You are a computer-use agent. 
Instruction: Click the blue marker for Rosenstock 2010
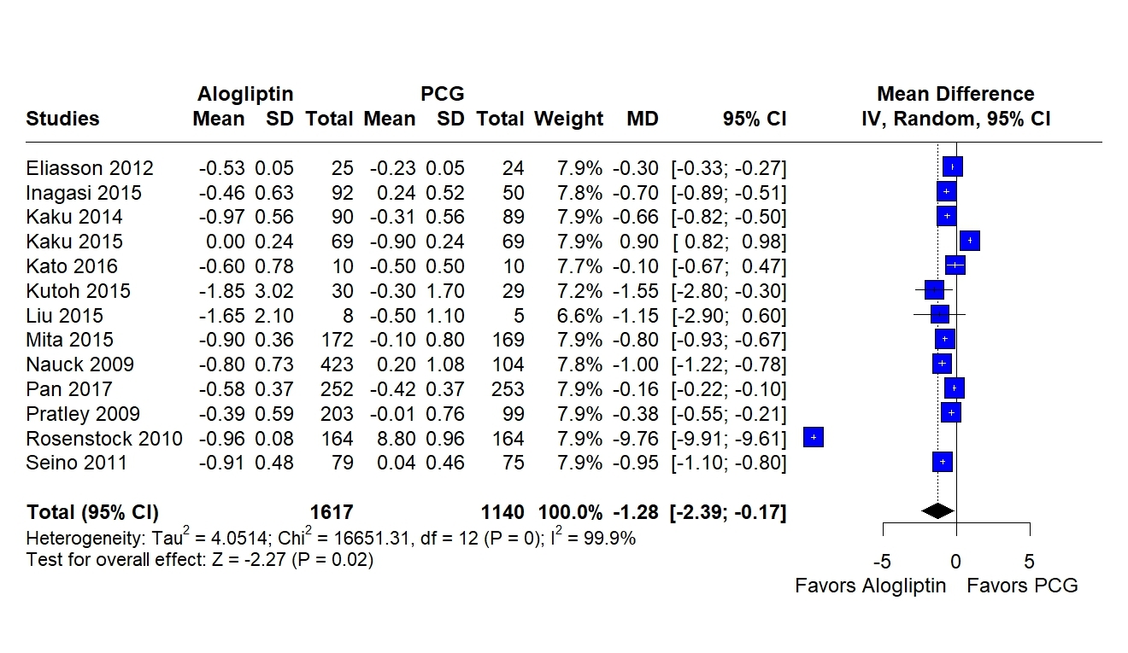814,438
